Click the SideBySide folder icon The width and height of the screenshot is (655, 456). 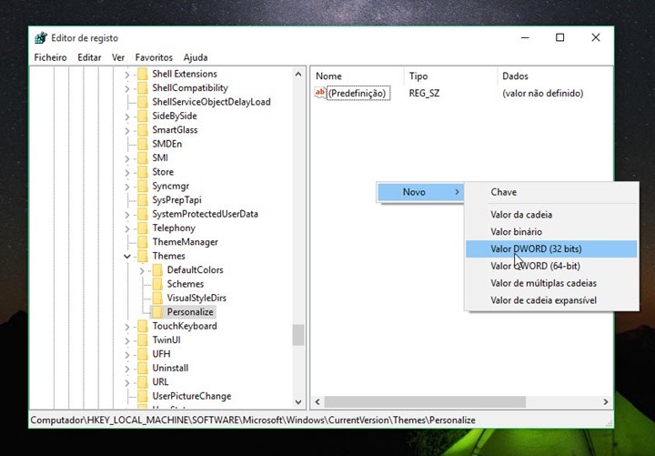[143, 116]
